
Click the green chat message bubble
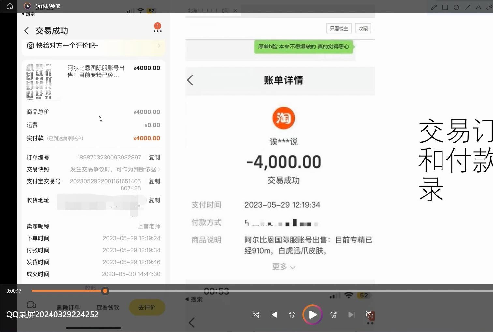pyautogui.click(x=304, y=47)
